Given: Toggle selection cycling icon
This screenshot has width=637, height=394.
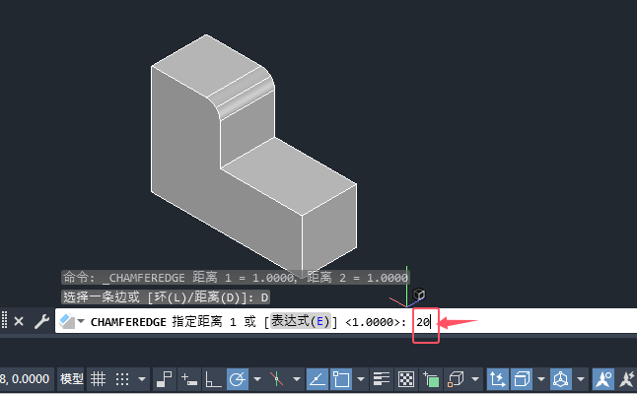Looking at the screenshot, I should [x=431, y=379].
